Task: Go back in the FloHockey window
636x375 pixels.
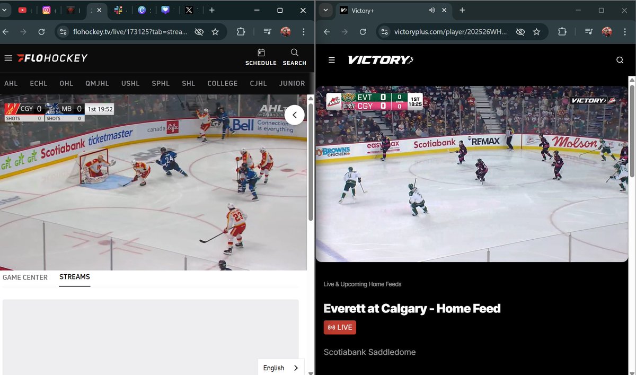Action: [6, 32]
